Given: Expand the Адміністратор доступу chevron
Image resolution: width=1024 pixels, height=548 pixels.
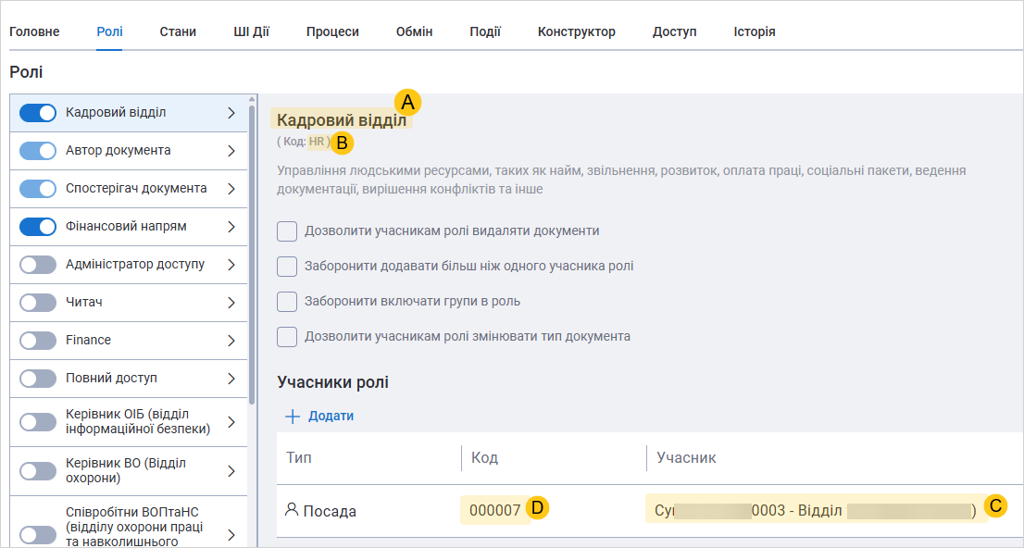Looking at the screenshot, I should coord(231,265).
